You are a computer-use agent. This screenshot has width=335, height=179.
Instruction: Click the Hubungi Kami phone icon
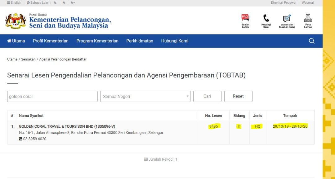266,18
